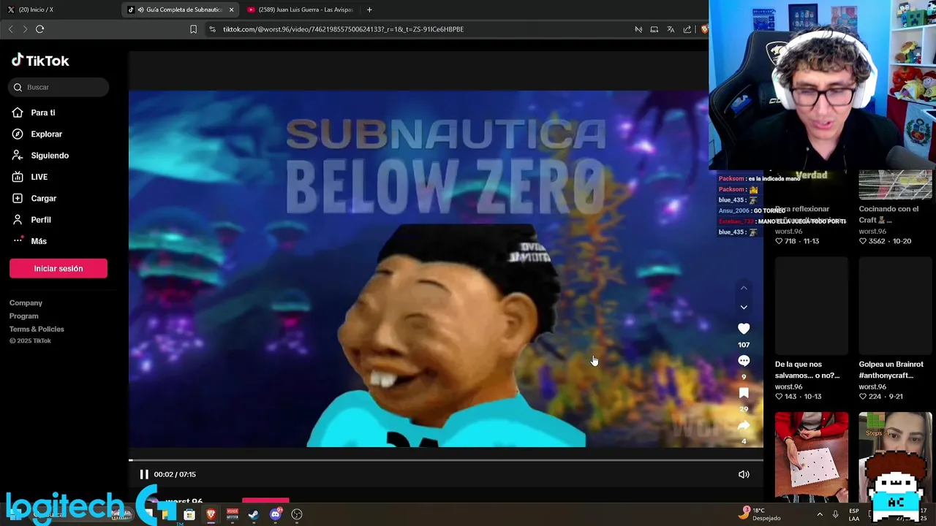Open the Company footer link
The height and width of the screenshot is (526, 936).
(x=26, y=302)
